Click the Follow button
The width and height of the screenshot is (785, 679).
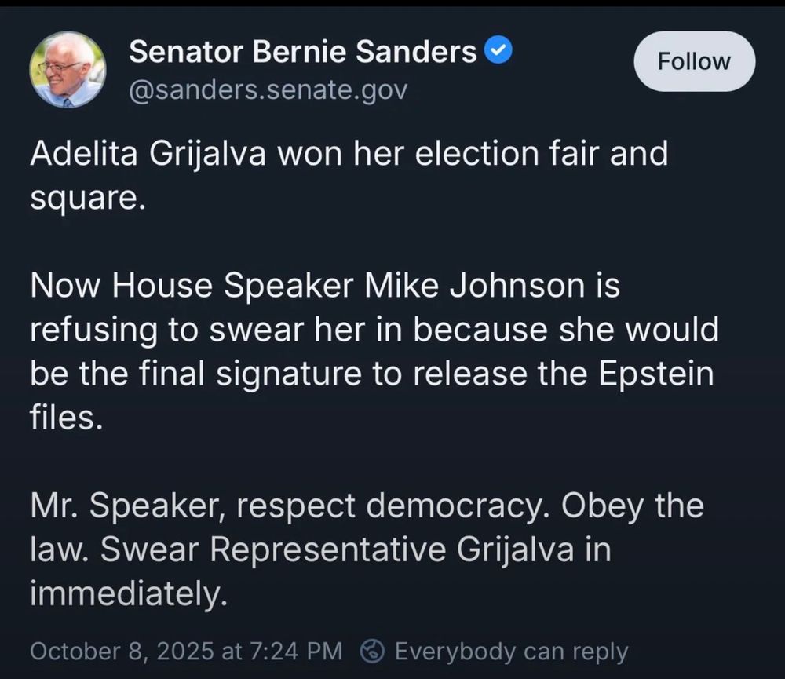pos(693,61)
